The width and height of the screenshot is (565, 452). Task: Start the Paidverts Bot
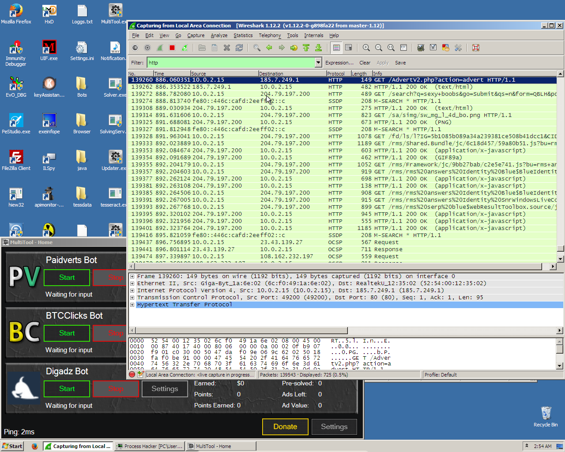[67, 277]
